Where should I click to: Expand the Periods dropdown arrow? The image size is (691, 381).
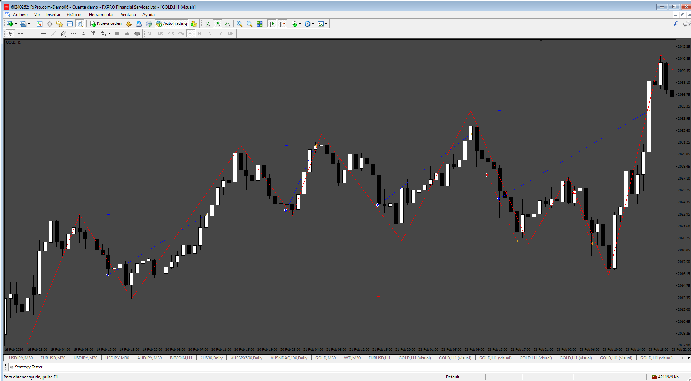tap(313, 24)
